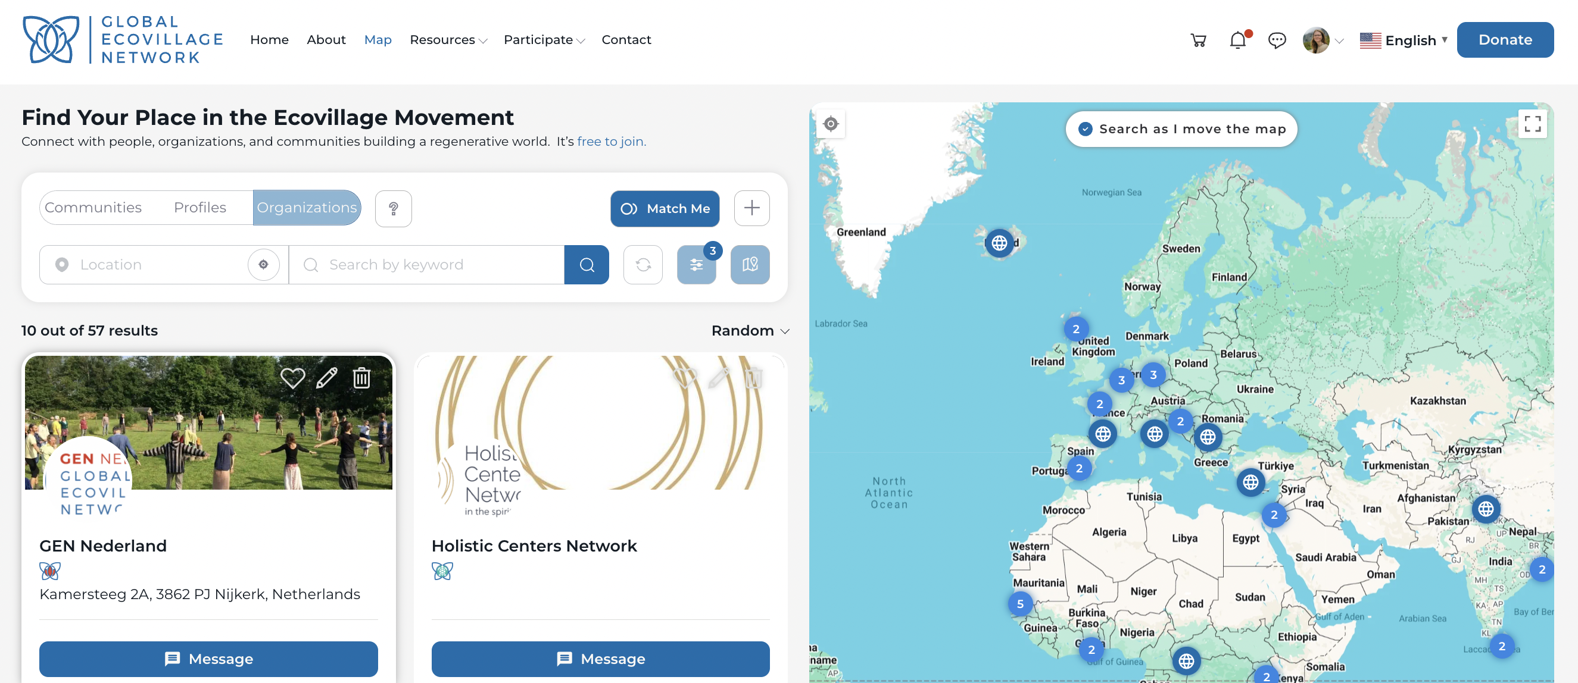Favorite GEN Nederland with heart icon

click(x=292, y=378)
